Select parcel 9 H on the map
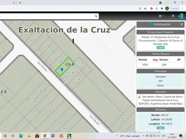186x139 pixels. coord(123,118)
